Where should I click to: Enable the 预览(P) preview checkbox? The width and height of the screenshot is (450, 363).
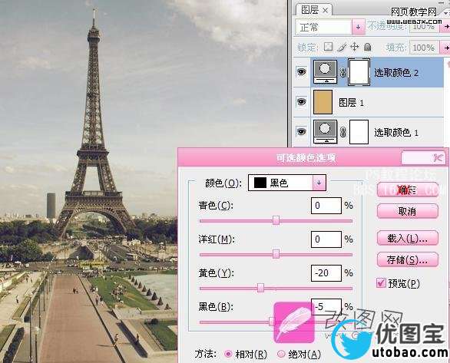[381, 283]
